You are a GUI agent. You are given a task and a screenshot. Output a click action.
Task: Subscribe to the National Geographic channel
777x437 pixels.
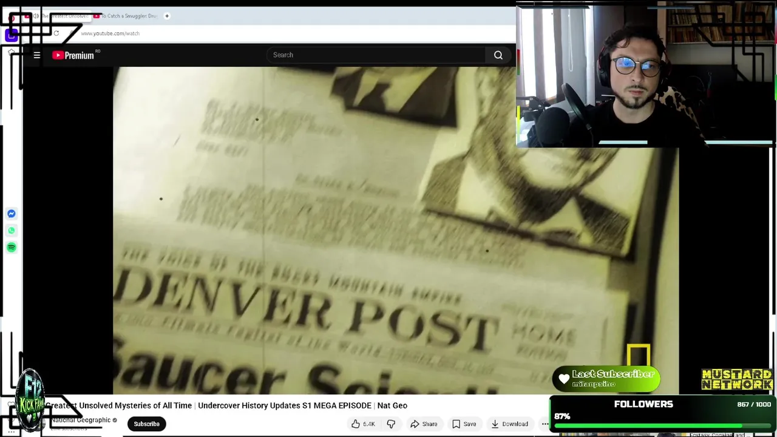point(146,424)
